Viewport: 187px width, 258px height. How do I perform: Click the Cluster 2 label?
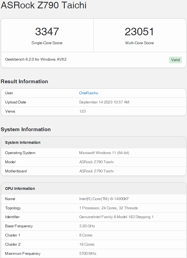tap(13, 244)
